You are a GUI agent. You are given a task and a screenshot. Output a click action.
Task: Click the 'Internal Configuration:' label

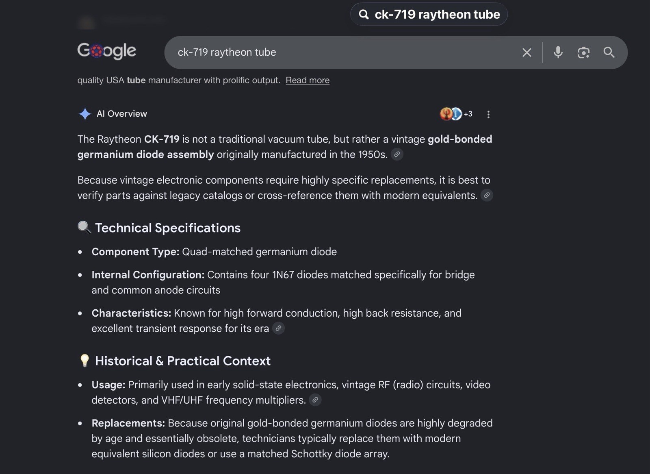pyautogui.click(x=148, y=275)
